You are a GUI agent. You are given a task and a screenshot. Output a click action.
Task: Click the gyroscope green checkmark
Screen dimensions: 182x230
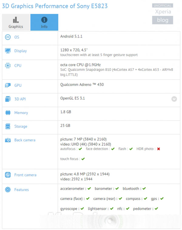[82, 208]
